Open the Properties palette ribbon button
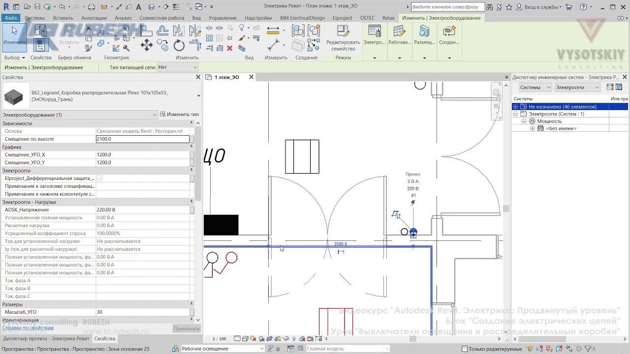Image resolution: width=630 pixels, height=354 pixels. [41, 44]
